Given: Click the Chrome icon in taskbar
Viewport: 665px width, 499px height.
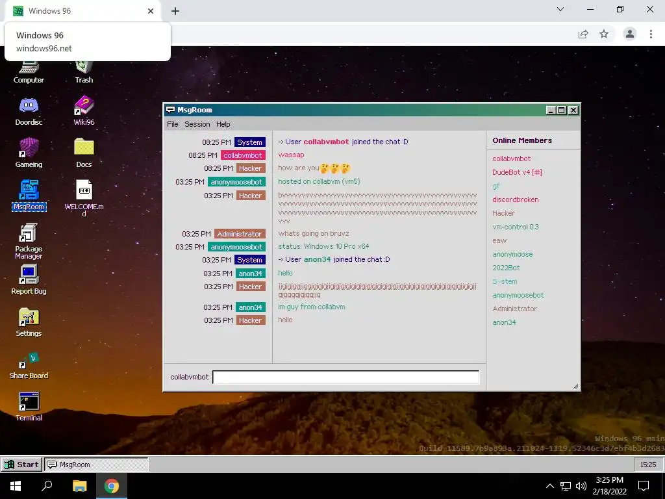Looking at the screenshot, I should (112, 486).
